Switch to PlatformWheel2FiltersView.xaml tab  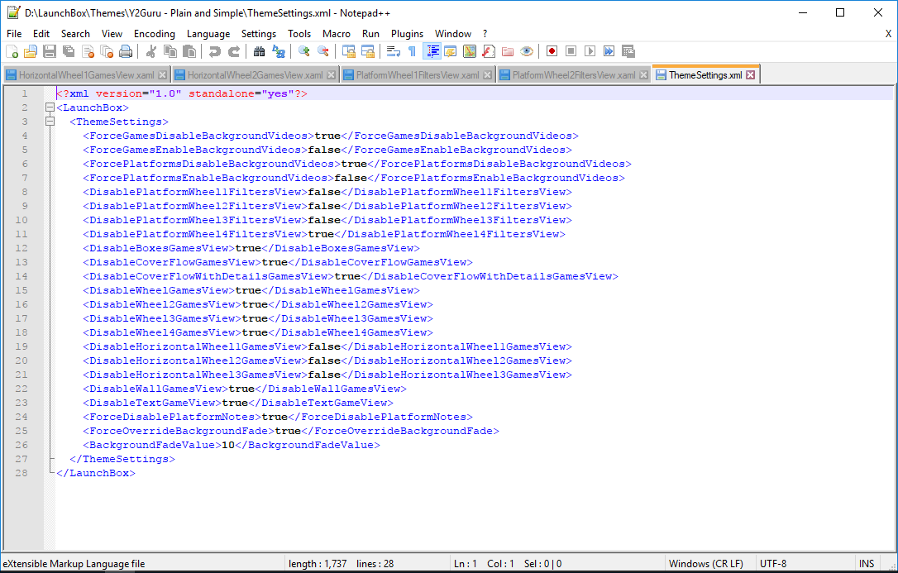click(x=574, y=75)
